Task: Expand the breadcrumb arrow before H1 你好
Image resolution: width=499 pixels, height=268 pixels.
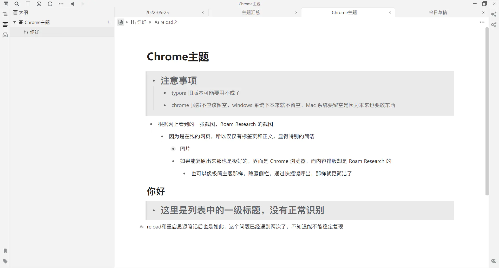Action: pos(127,22)
